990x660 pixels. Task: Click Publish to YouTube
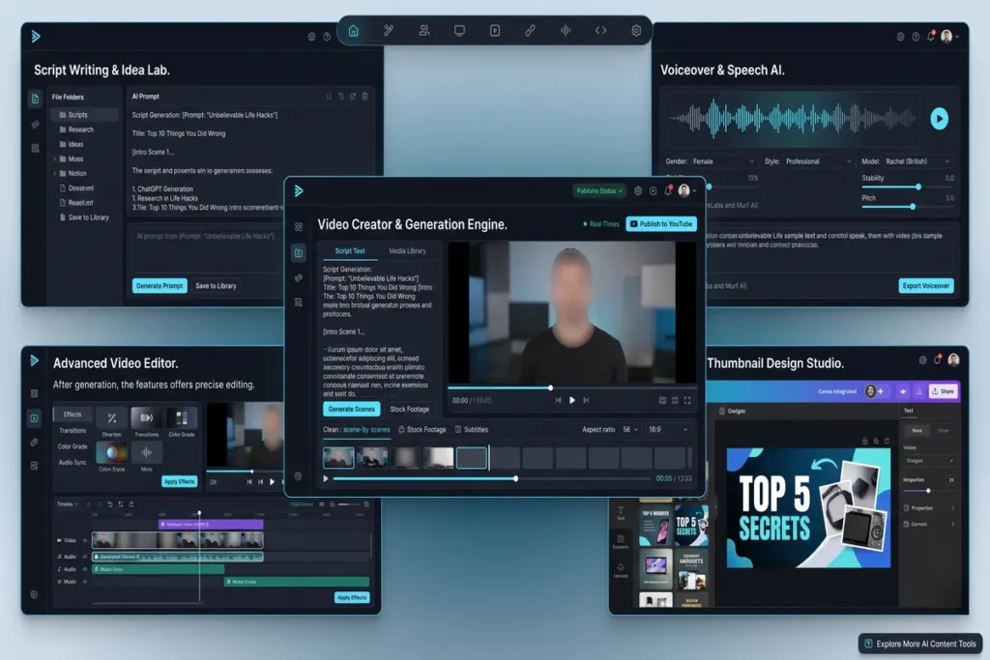point(661,224)
